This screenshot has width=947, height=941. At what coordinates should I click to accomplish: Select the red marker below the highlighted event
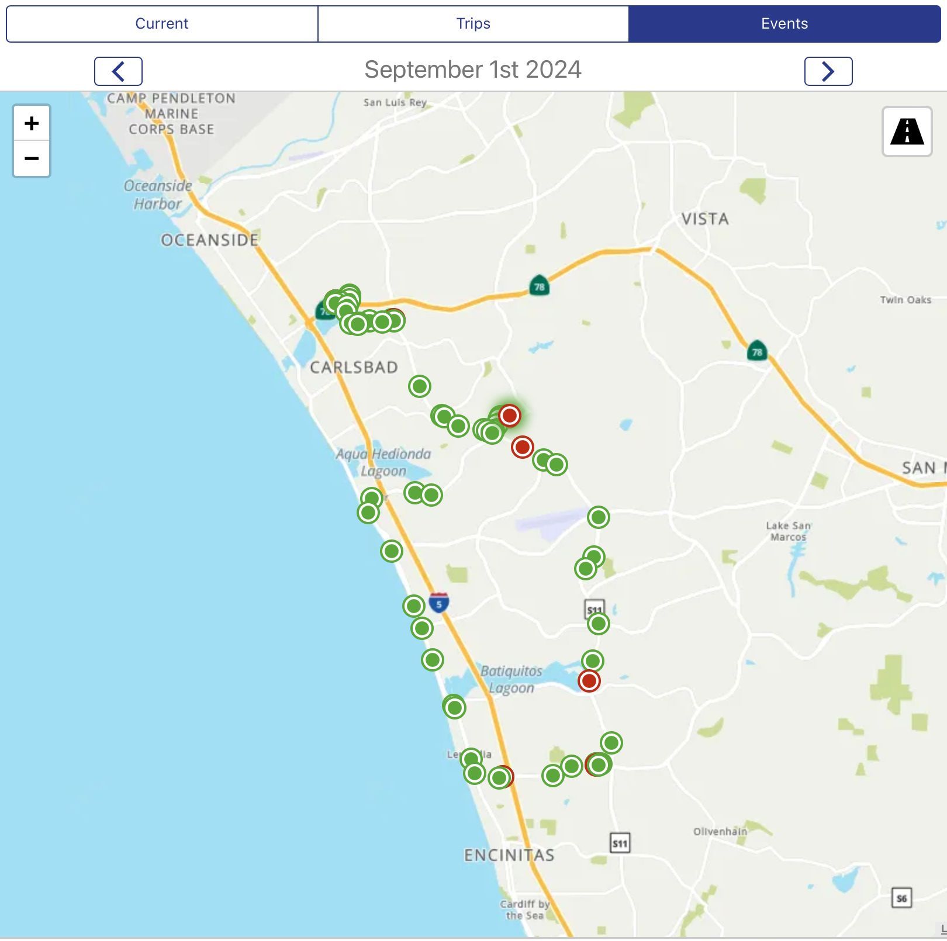pyautogui.click(x=522, y=448)
